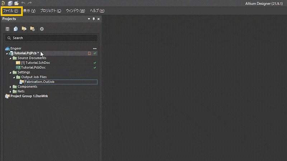Image resolution: width=287 pixels, height=161 pixels.
Task: Open Tutorial.PcbDoc
Action: 33,67
